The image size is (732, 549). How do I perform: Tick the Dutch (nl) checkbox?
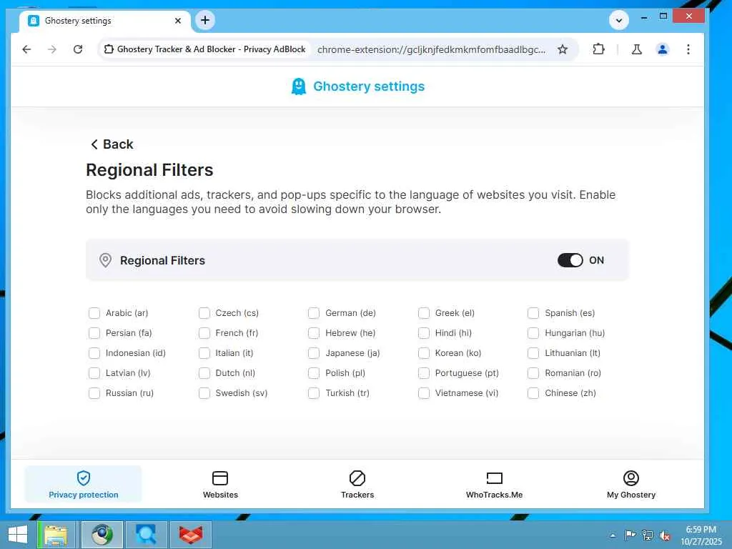pos(204,373)
